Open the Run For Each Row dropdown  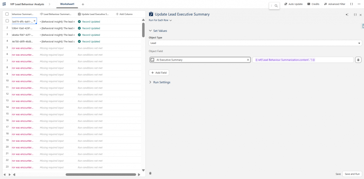pos(160,20)
